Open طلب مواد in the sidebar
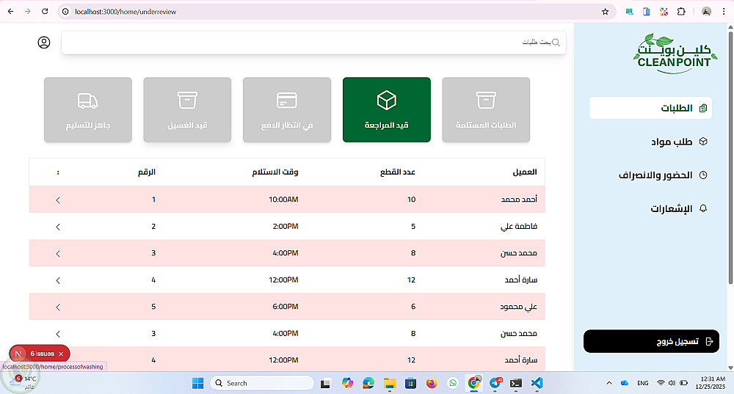The height and width of the screenshot is (394, 734). [x=679, y=142]
